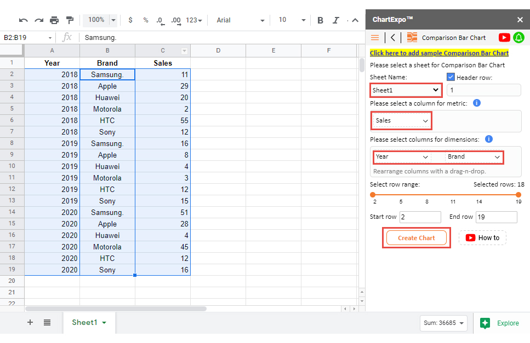Select column D header
The width and height of the screenshot is (530, 343).
click(x=218, y=50)
